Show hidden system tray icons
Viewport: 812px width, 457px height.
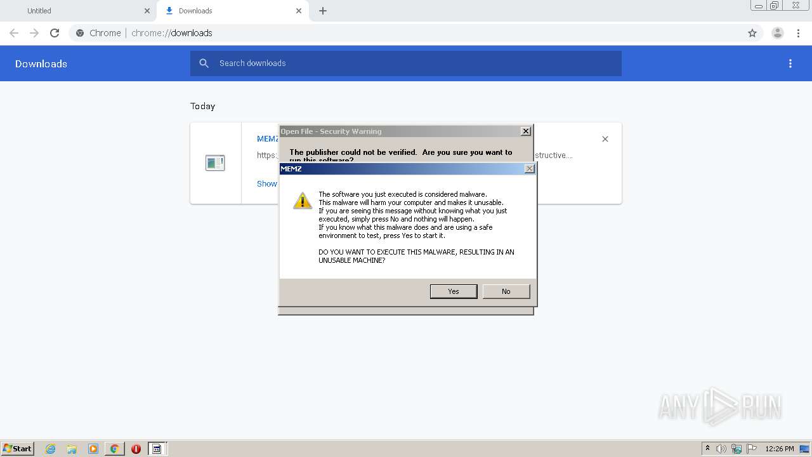click(707, 449)
